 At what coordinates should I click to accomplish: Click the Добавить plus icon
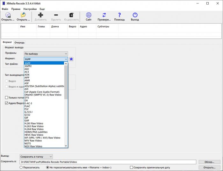40,15
